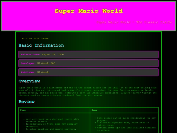Click pro 'Polished graphics and smooth controls'

(x=51, y=129)
